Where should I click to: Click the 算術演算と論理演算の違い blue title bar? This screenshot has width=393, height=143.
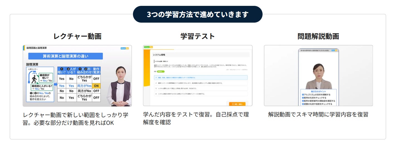coord(65,56)
